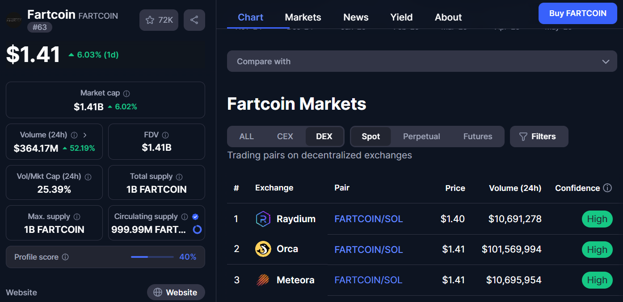Select the Perpetual trading type
This screenshot has height=302, width=623.
tap(421, 137)
